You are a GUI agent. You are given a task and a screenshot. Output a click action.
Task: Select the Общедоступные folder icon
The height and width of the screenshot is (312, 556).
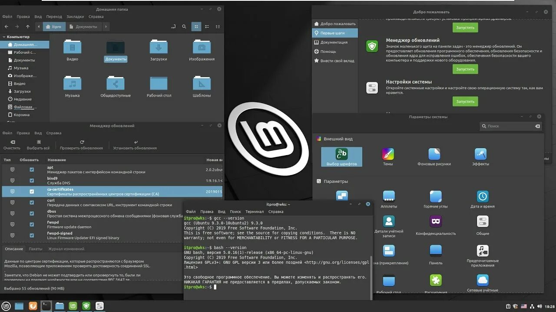click(x=116, y=86)
